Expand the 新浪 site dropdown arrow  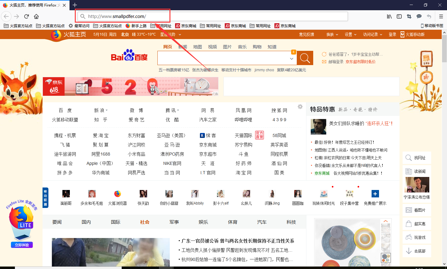(106, 110)
